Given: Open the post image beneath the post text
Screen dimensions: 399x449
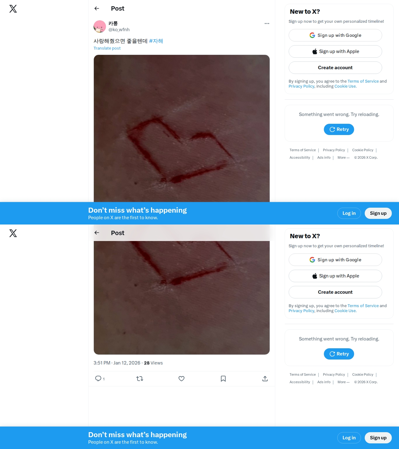Looking at the screenshot, I should click(182, 128).
